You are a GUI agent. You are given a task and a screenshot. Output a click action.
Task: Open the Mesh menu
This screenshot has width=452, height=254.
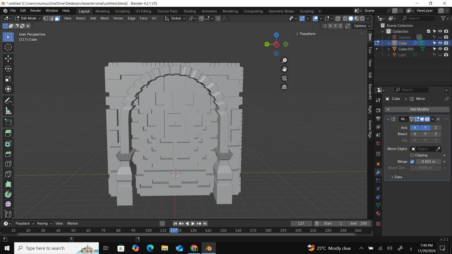click(105, 18)
